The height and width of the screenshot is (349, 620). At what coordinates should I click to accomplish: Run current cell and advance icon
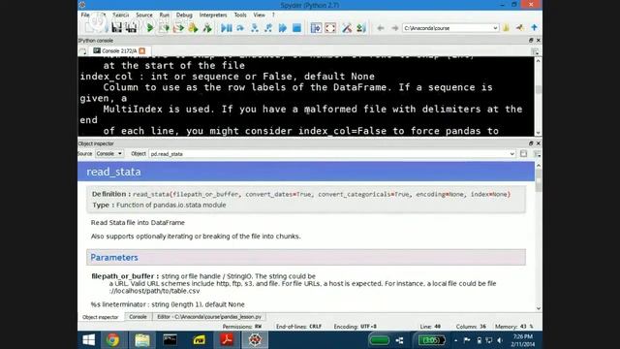178,28
